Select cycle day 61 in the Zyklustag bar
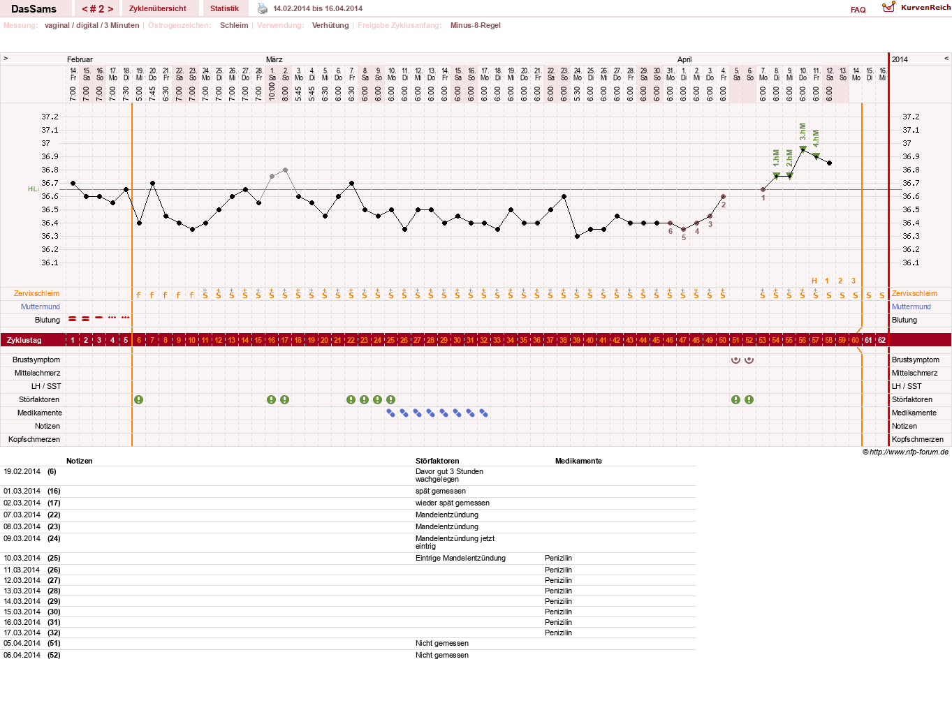Screen dimensions: 952x717 pos(868,340)
